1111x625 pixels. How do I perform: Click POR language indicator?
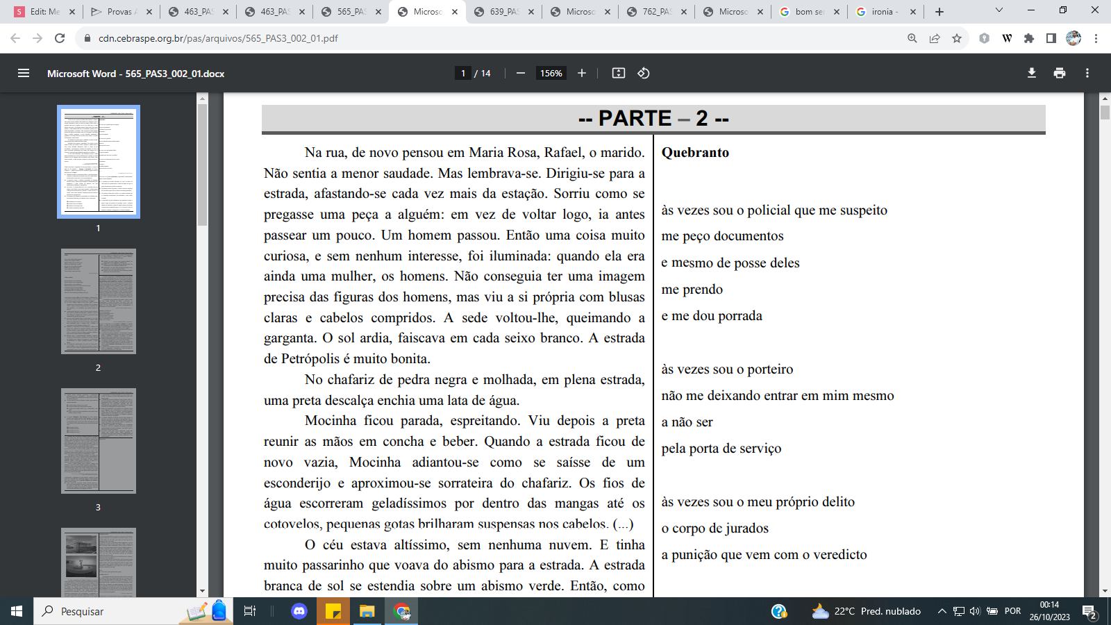tap(1012, 611)
